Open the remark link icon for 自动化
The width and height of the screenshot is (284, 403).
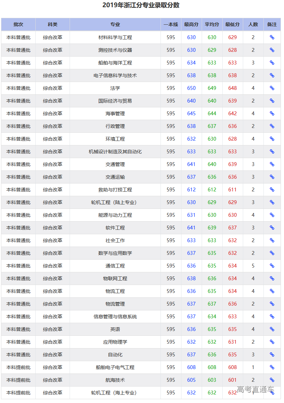click(x=272, y=355)
